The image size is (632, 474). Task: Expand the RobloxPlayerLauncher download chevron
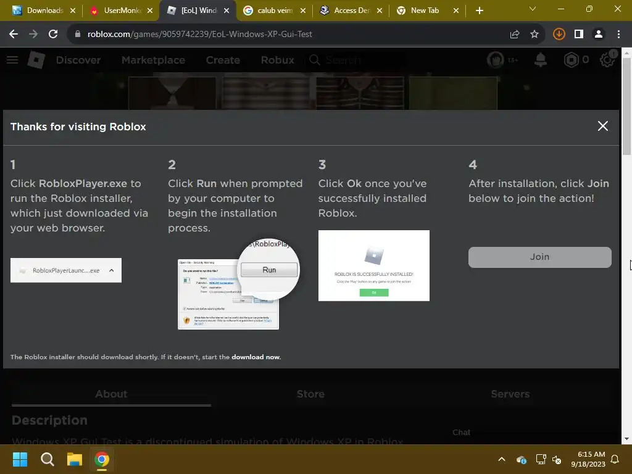coord(112,270)
